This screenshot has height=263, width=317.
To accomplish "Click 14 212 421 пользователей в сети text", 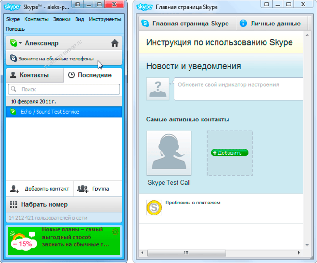I will (48, 218).
